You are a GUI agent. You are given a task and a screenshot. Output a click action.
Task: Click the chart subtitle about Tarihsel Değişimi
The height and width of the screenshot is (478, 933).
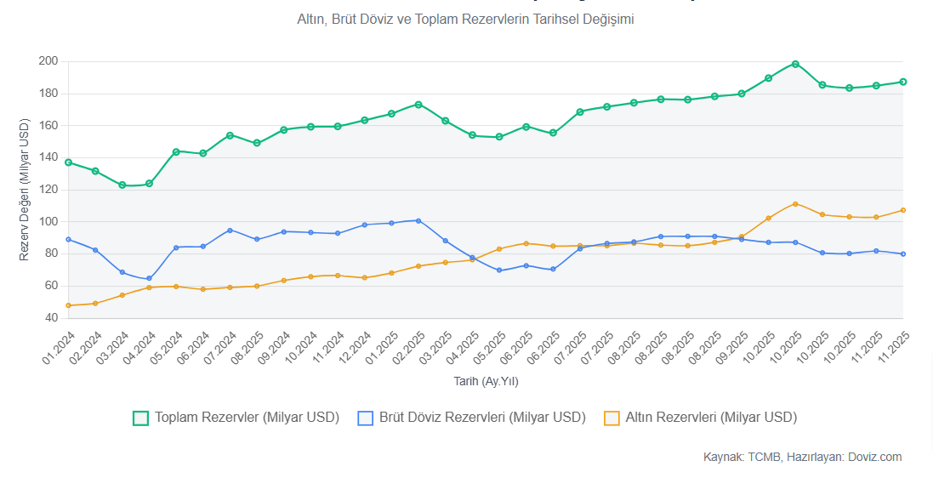465,19
